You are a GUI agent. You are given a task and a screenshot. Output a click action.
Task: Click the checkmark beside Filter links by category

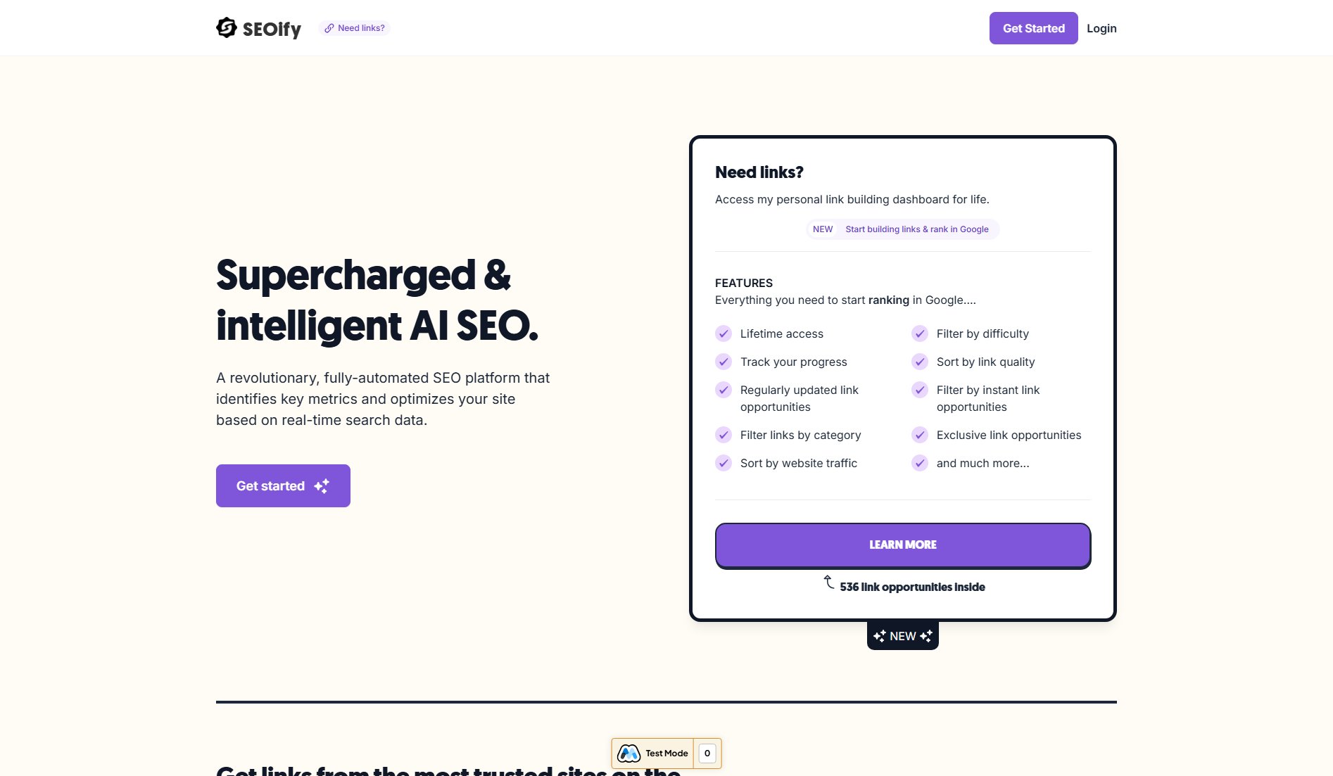pos(724,435)
